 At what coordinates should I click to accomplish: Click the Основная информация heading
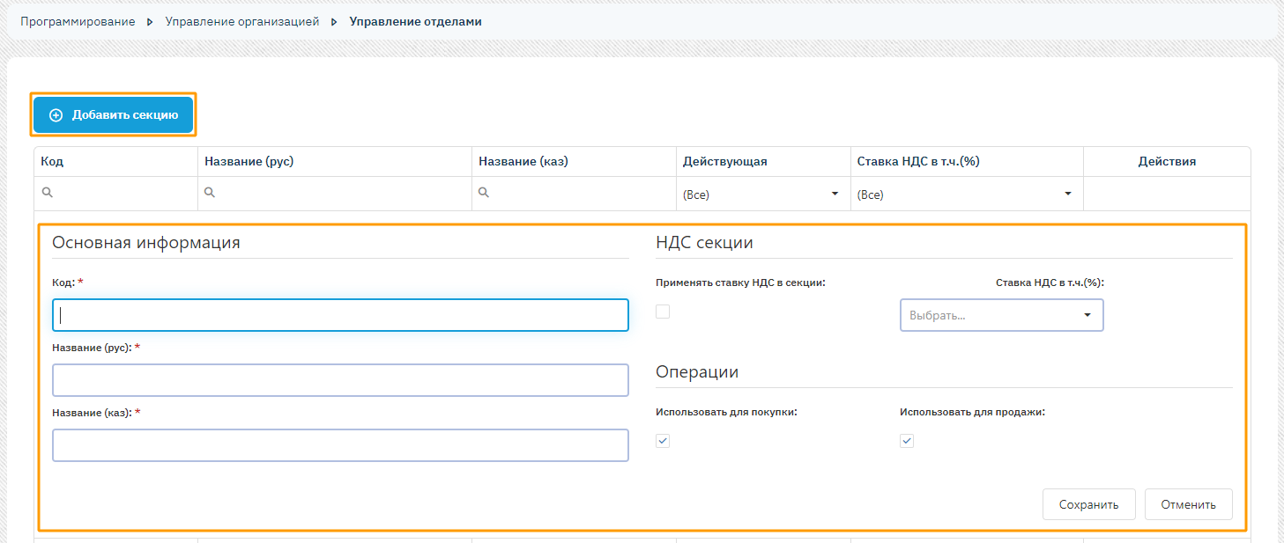pos(146,243)
